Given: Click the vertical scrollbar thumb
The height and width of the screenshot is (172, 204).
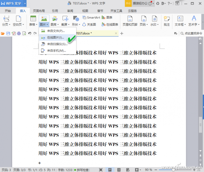Looking at the screenshot, I should coord(200,125).
